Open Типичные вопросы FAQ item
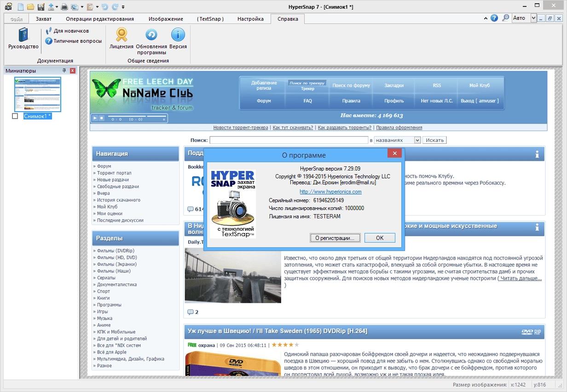Screen dimensions: 567x392 pos(73,41)
